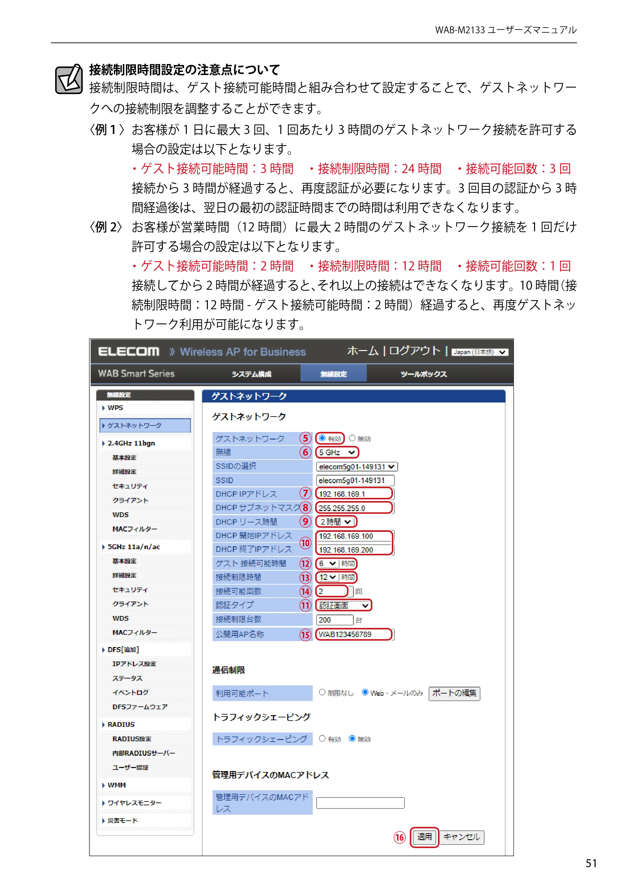
Task: Open the SSIDの選択 dropdown
Action: click(x=356, y=467)
